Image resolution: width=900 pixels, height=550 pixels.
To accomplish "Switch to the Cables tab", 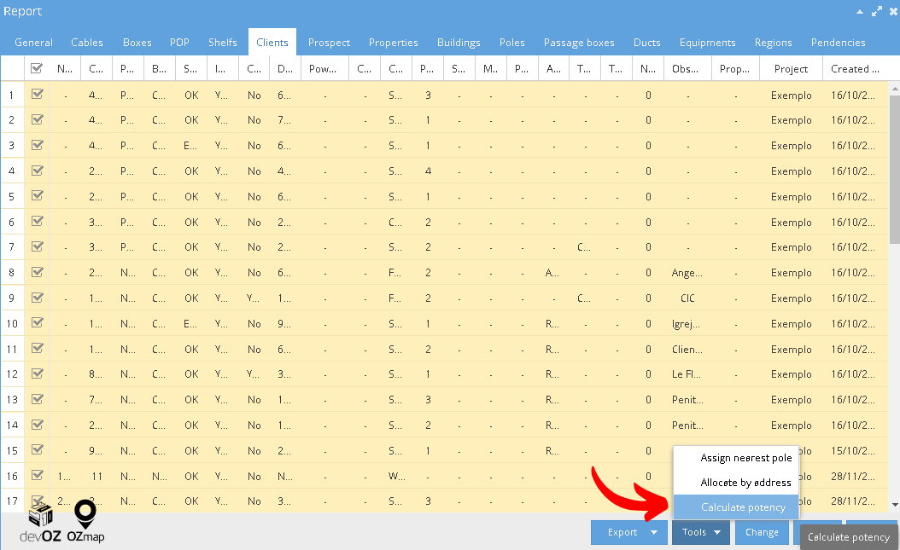I will click(x=87, y=43).
